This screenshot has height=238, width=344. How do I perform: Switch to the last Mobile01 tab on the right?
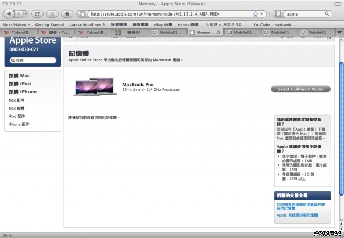tap(317, 32)
